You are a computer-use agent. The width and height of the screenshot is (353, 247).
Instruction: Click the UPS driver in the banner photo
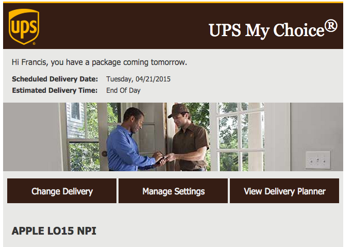pos(188,138)
